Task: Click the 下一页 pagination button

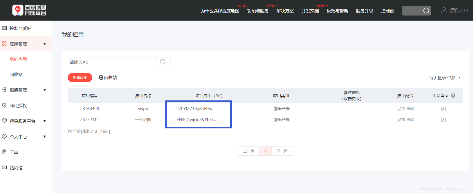Action: click(282, 151)
